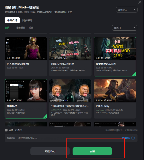Click the green checkmark corner on 面部修改 card
This screenshot has height=160, width=144.
click(45, 117)
